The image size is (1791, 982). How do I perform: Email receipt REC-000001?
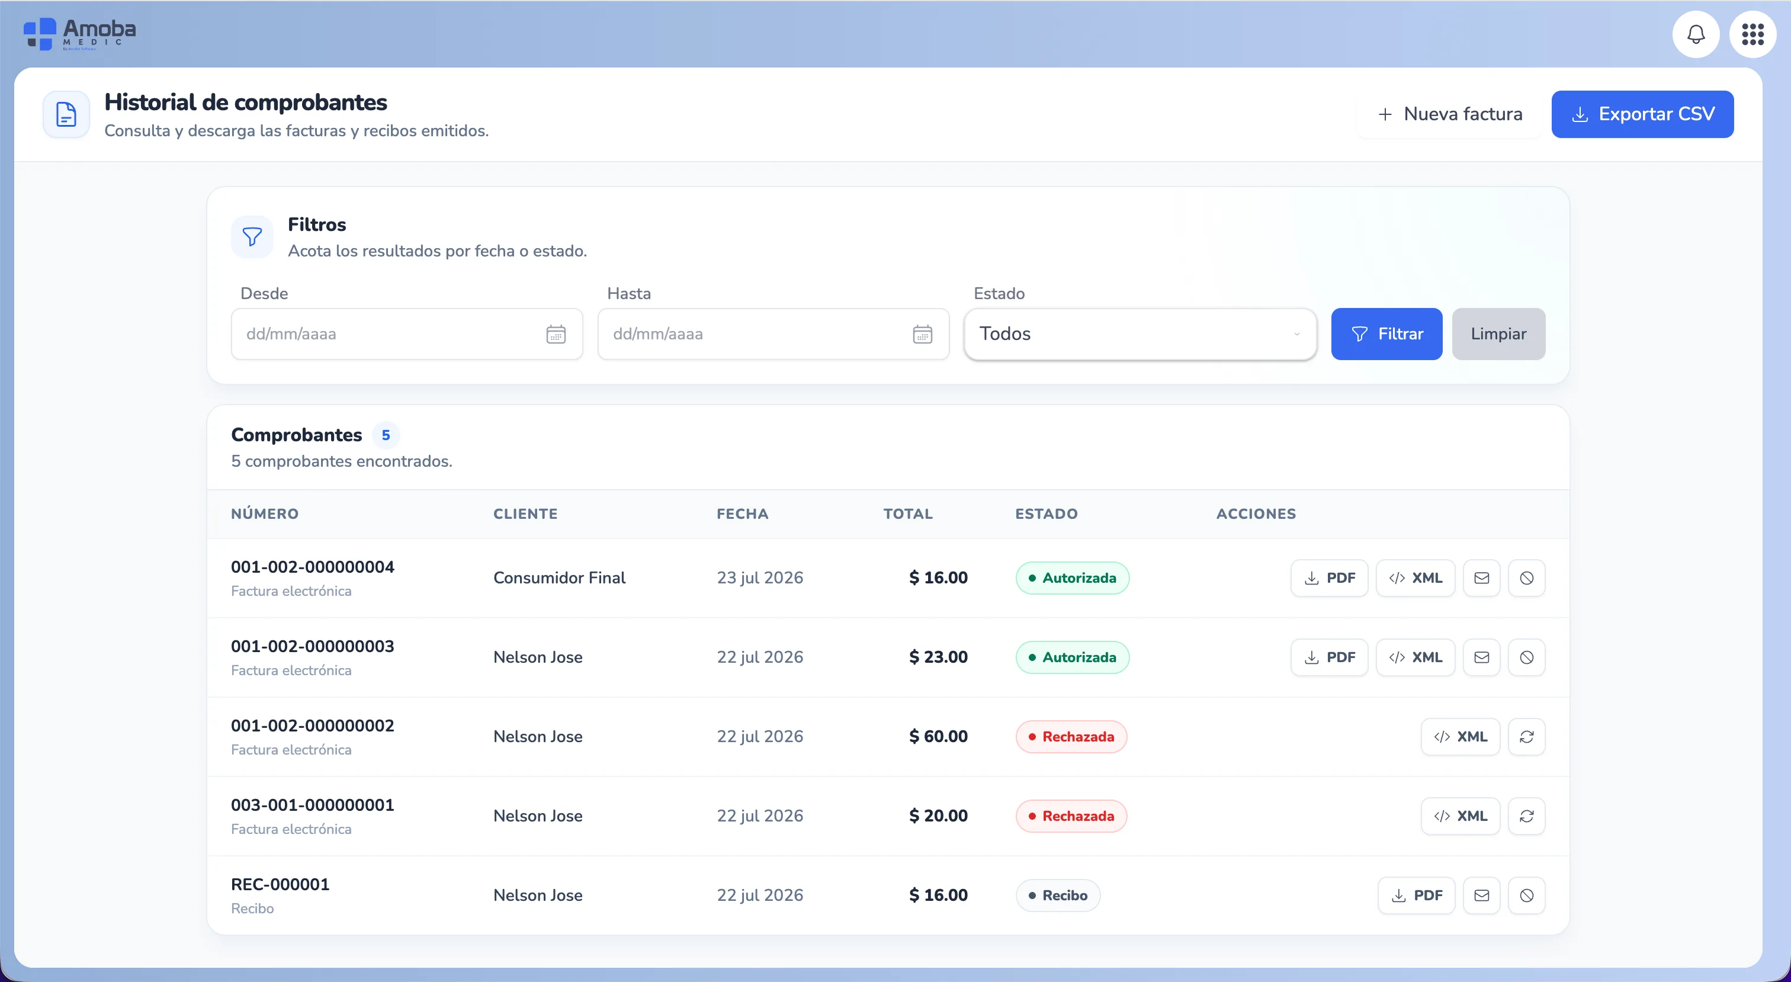(x=1482, y=895)
